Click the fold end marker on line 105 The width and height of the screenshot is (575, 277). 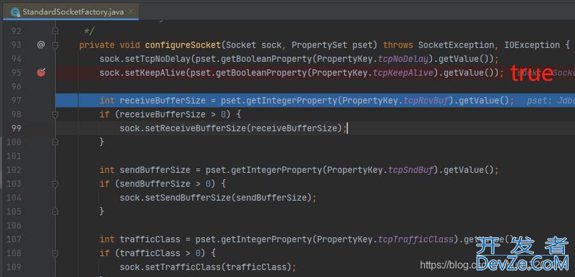click(x=56, y=211)
